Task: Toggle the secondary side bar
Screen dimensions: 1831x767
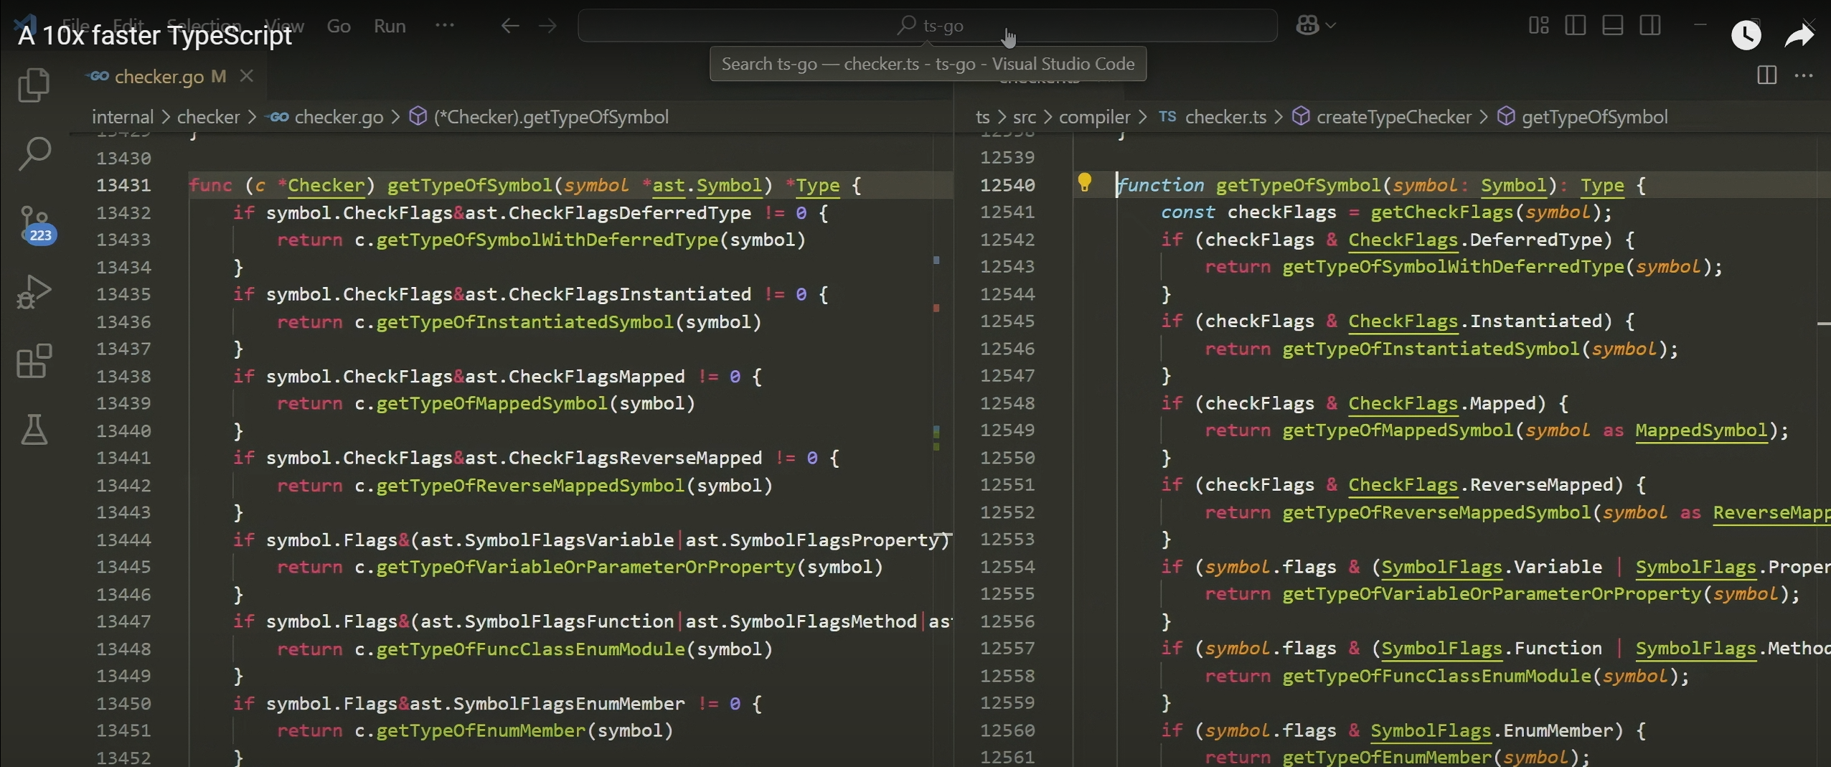Action: coord(1652,25)
